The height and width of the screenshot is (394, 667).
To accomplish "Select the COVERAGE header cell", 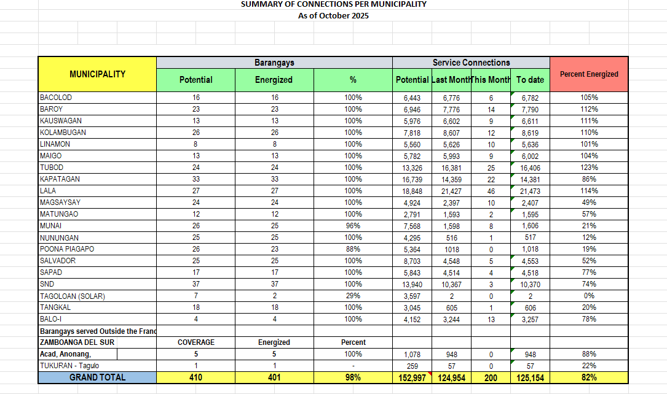I will tap(195, 342).
